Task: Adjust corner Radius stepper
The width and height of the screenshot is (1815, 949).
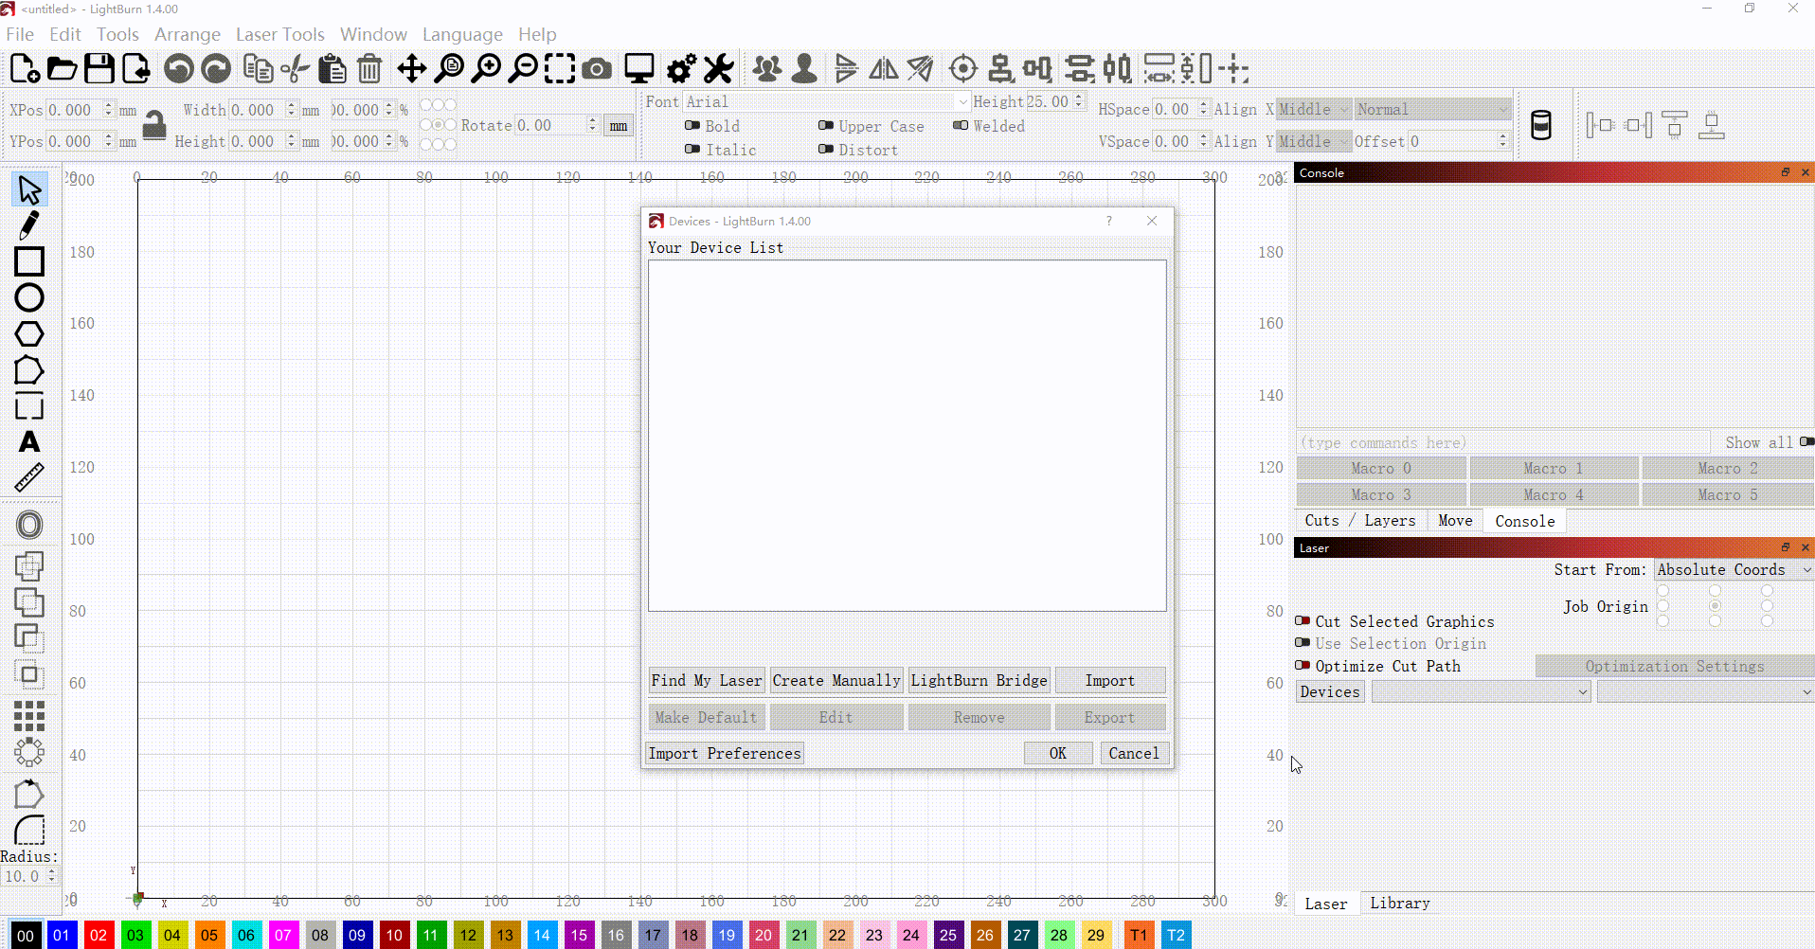Action: [x=52, y=876]
